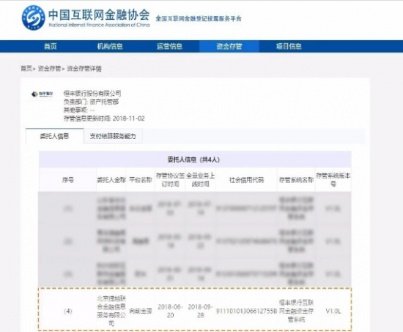The height and width of the screenshot is (332, 403).
Task: Click the 委托人信息 (共4人) table title
Action: 193,160
